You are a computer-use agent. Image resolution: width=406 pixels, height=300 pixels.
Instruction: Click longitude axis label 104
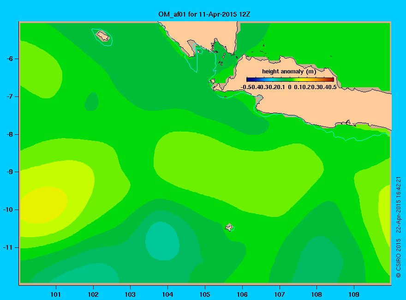(167, 294)
